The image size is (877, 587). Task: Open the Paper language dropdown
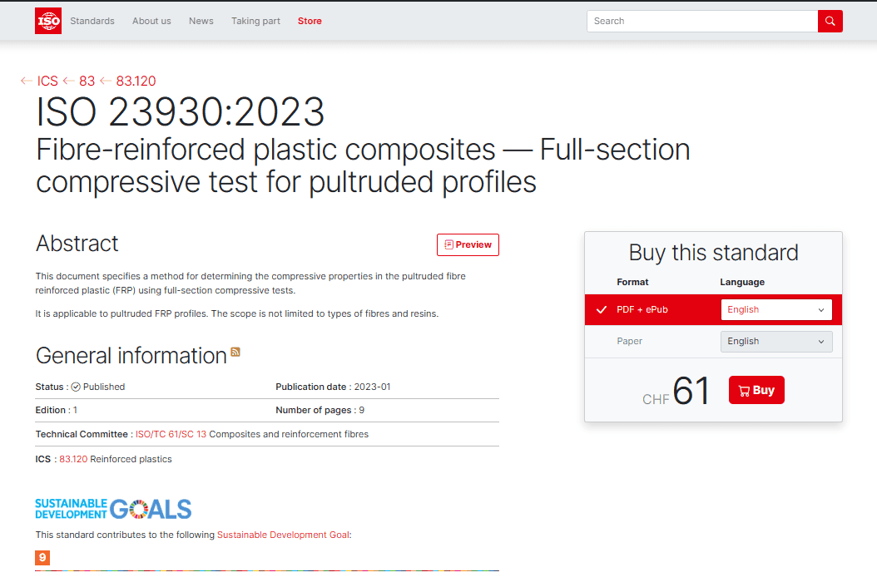[x=775, y=341]
